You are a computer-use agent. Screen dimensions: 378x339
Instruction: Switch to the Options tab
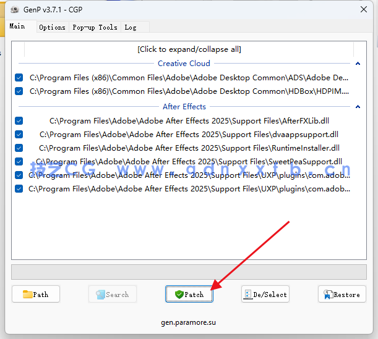(52, 27)
